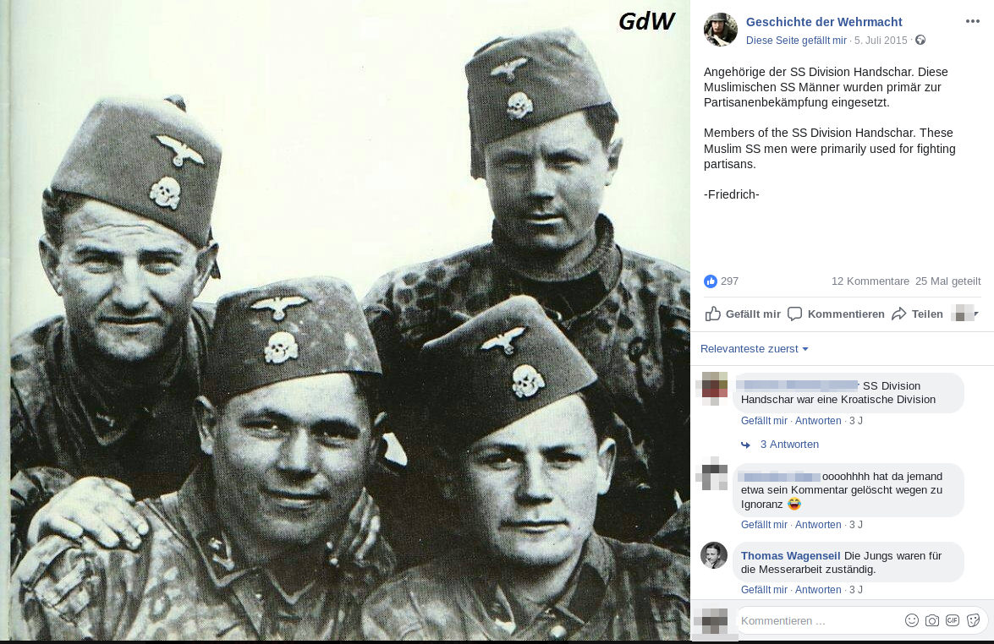This screenshot has width=994, height=644.
Task: Click the Kommentieren action button
Action: (x=836, y=314)
